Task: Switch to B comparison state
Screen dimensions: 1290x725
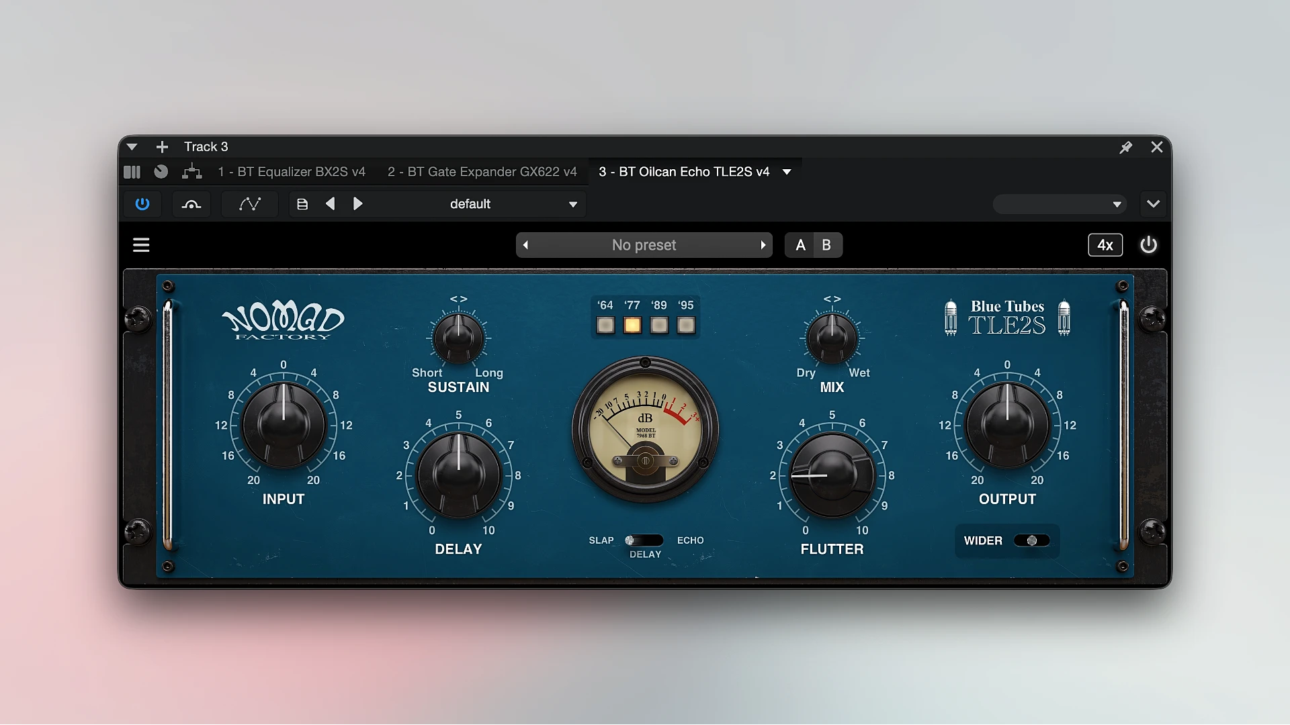Action: [827, 245]
